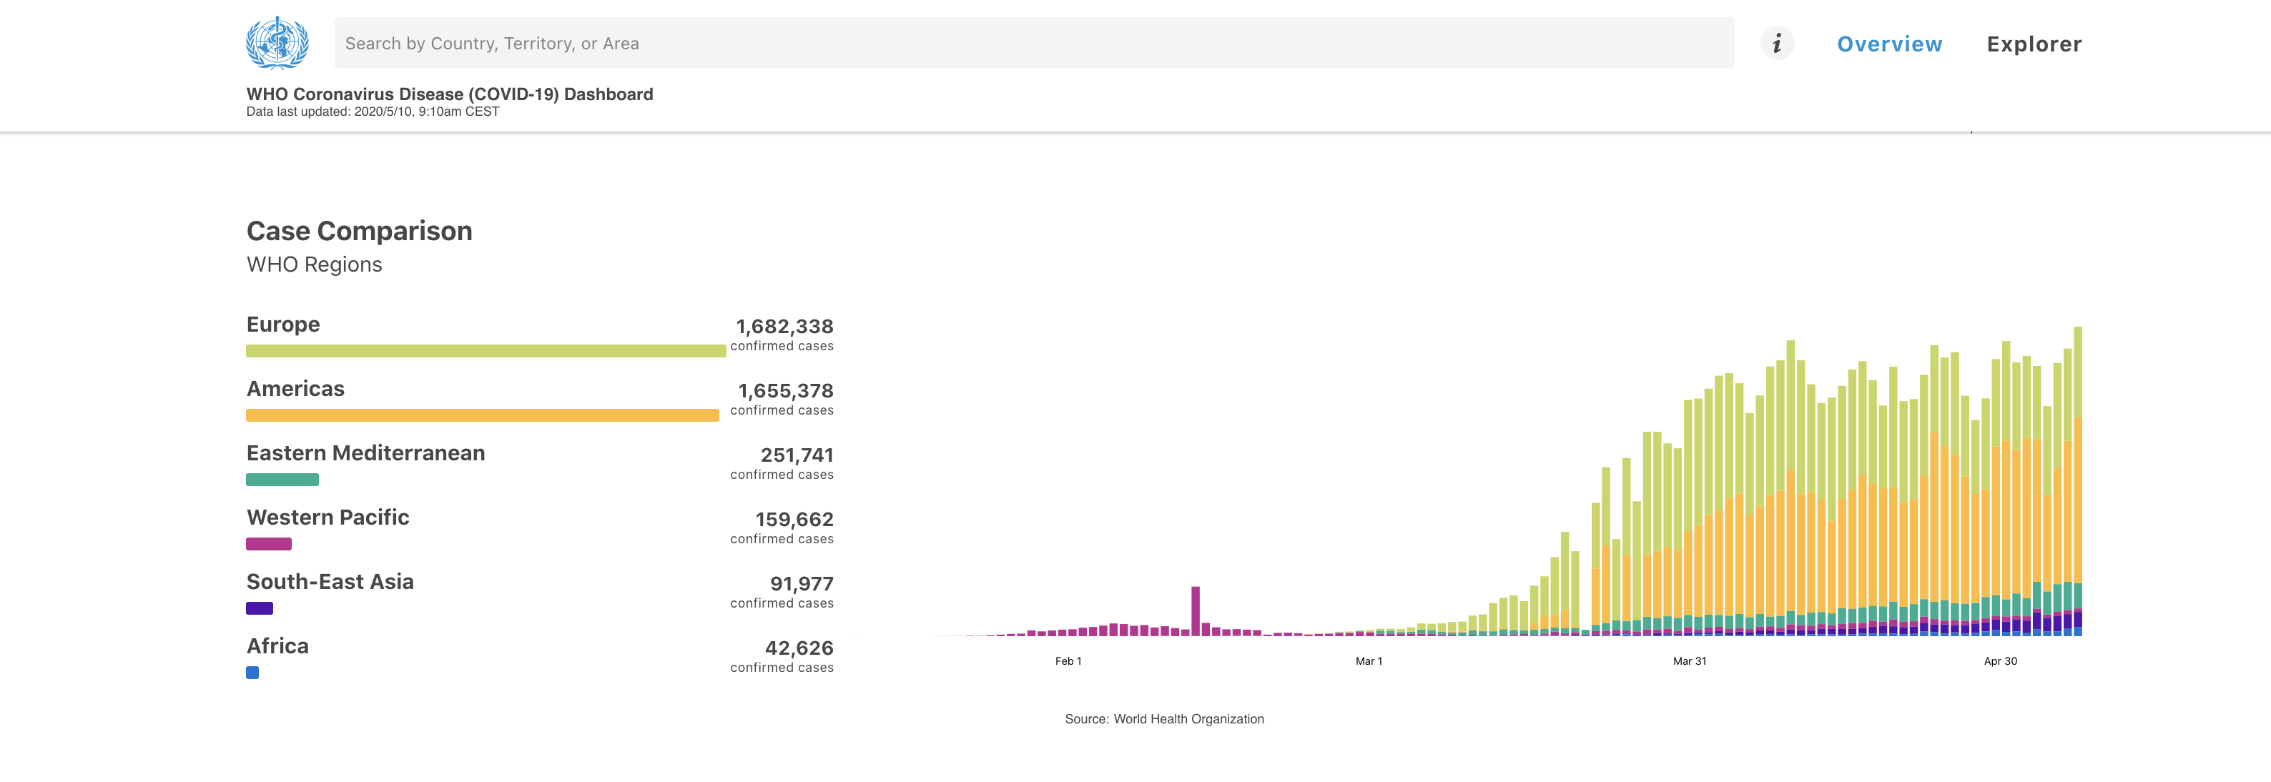Open the Explorer tab
The width and height of the screenshot is (2271, 782).
[2033, 44]
